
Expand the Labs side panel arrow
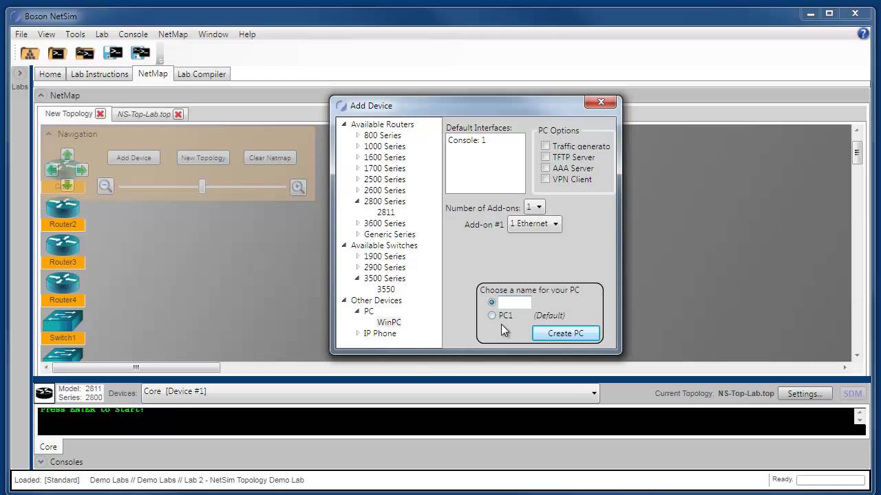click(19, 74)
